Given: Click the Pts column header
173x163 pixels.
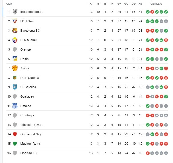Looking at the screenshot, I should click(140, 4).
